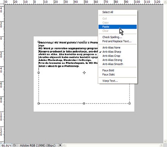
Task: Toggle Faux Bold text style
Action: (118, 70)
